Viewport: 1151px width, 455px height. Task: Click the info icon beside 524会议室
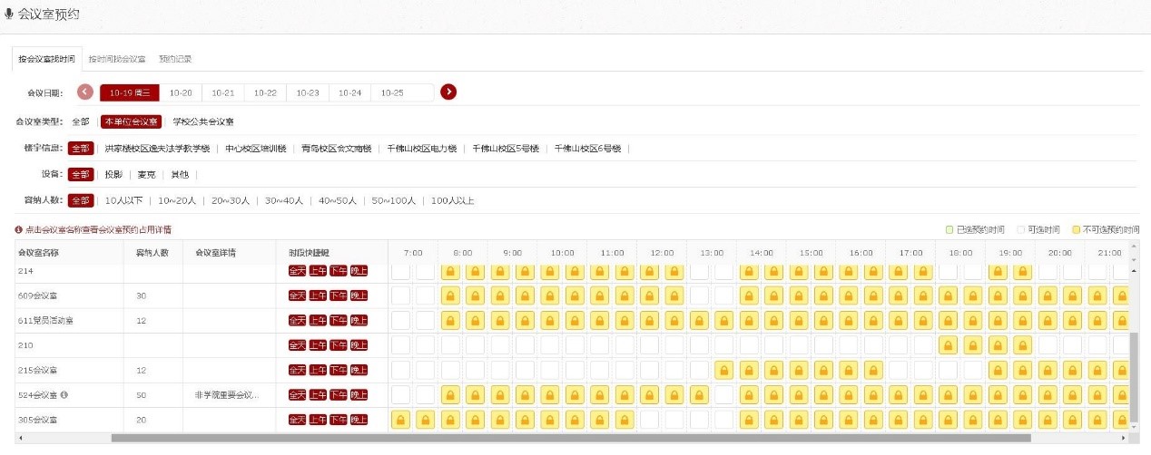pos(64,395)
